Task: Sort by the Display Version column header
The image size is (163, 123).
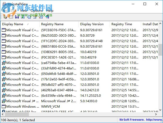Action: [x=94, y=24]
